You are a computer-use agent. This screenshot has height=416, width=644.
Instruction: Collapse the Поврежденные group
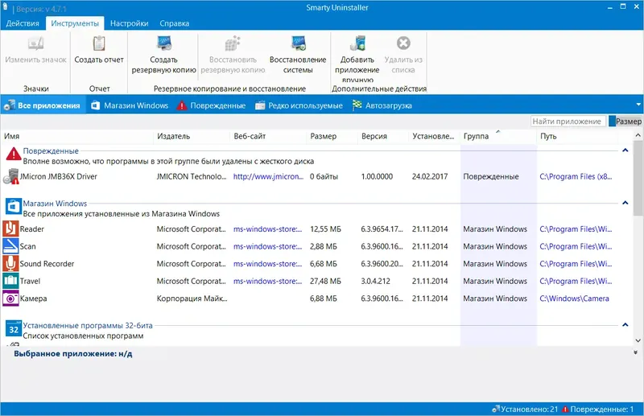tap(625, 150)
